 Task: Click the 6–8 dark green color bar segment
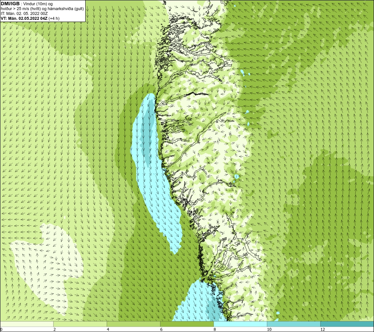click(x=187, y=324)
